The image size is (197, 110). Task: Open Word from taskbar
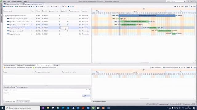click(108, 108)
